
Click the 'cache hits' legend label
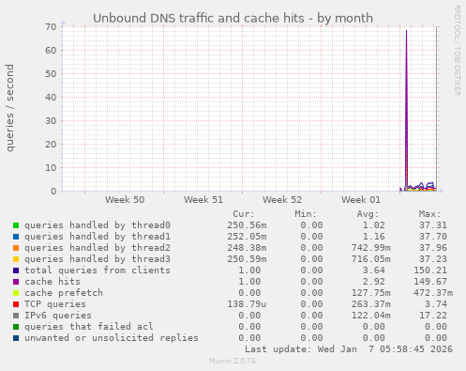click(x=53, y=282)
